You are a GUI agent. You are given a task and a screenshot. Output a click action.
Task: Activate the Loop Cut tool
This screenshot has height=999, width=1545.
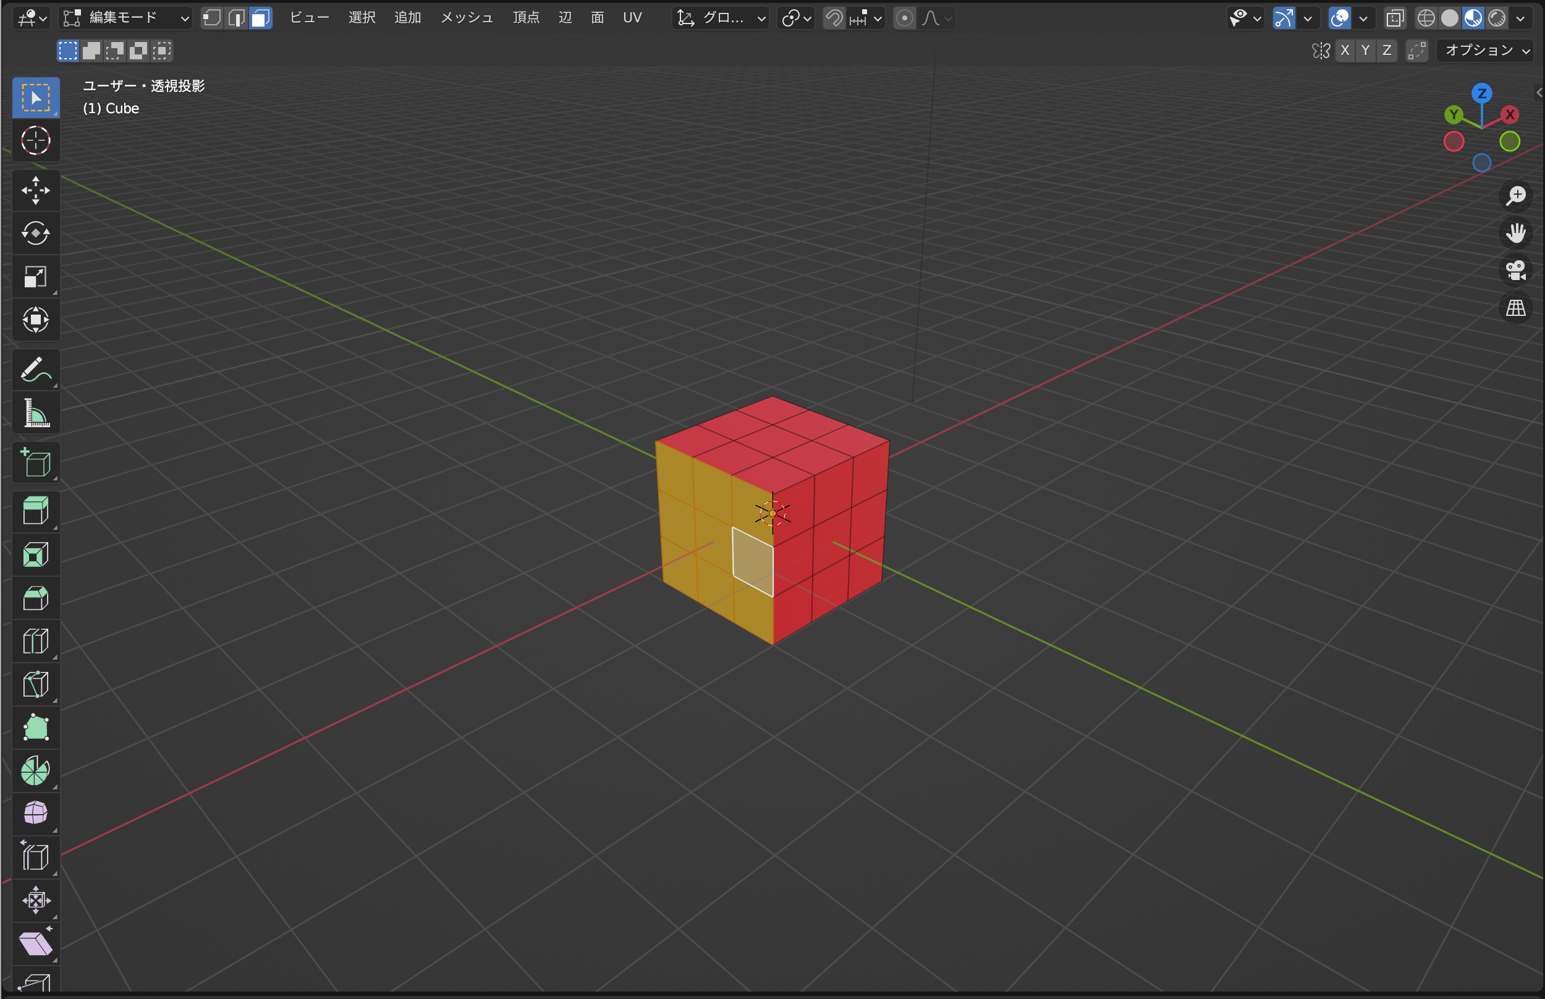point(36,642)
